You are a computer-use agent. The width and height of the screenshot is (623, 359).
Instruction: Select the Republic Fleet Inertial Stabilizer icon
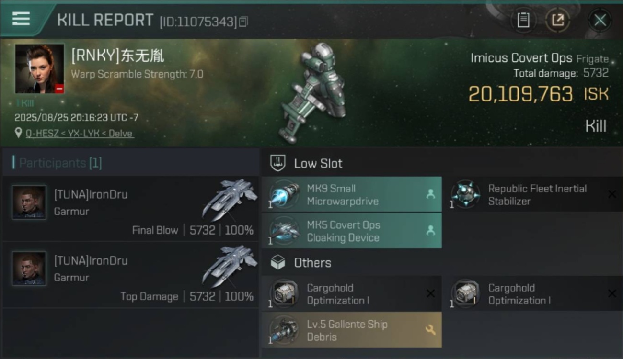pos(465,195)
